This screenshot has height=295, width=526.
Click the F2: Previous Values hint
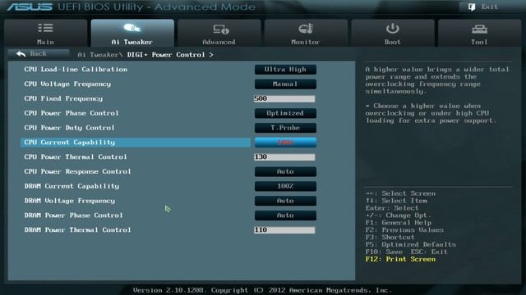pos(404,230)
